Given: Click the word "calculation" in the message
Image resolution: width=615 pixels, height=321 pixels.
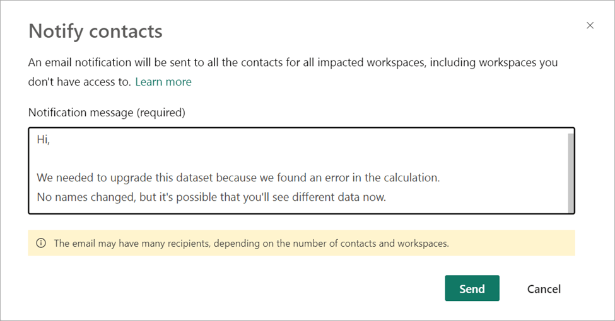Looking at the screenshot, I should click(x=409, y=178).
